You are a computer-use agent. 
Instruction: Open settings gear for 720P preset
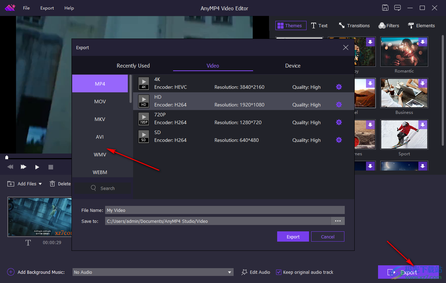tap(339, 122)
